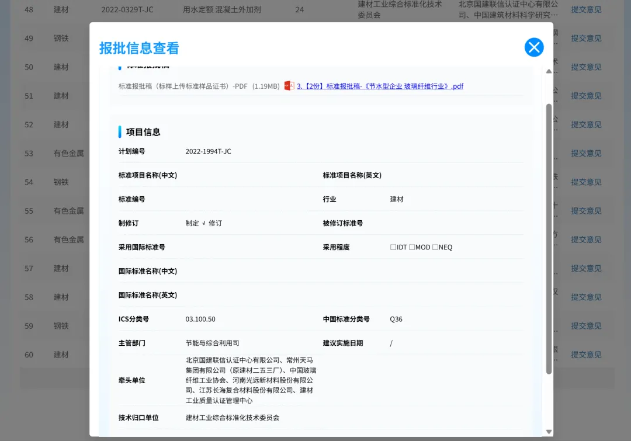This screenshot has width=631, height=441.
Task: Click 提交意见 in row 59
Action: [x=586, y=326]
